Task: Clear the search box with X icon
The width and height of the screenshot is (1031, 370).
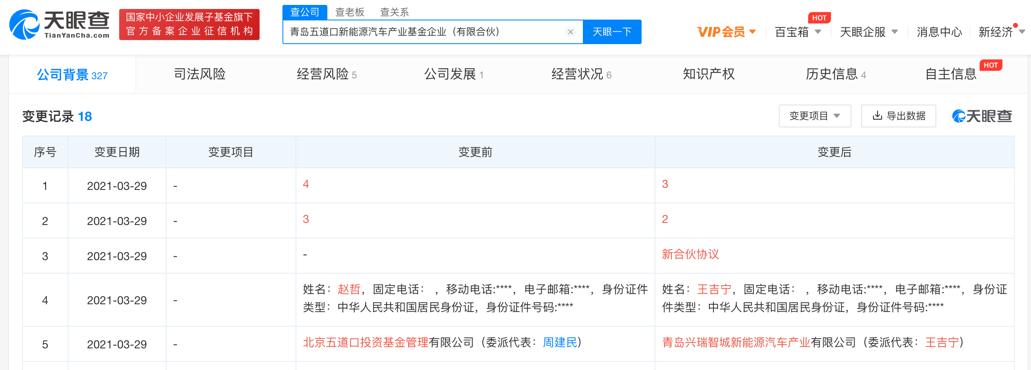Action: [x=571, y=32]
